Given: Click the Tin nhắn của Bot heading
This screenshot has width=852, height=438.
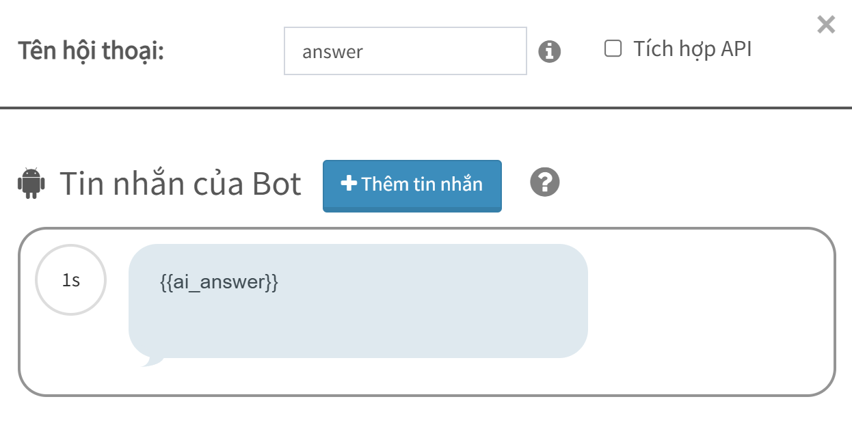Looking at the screenshot, I should [x=181, y=183].
